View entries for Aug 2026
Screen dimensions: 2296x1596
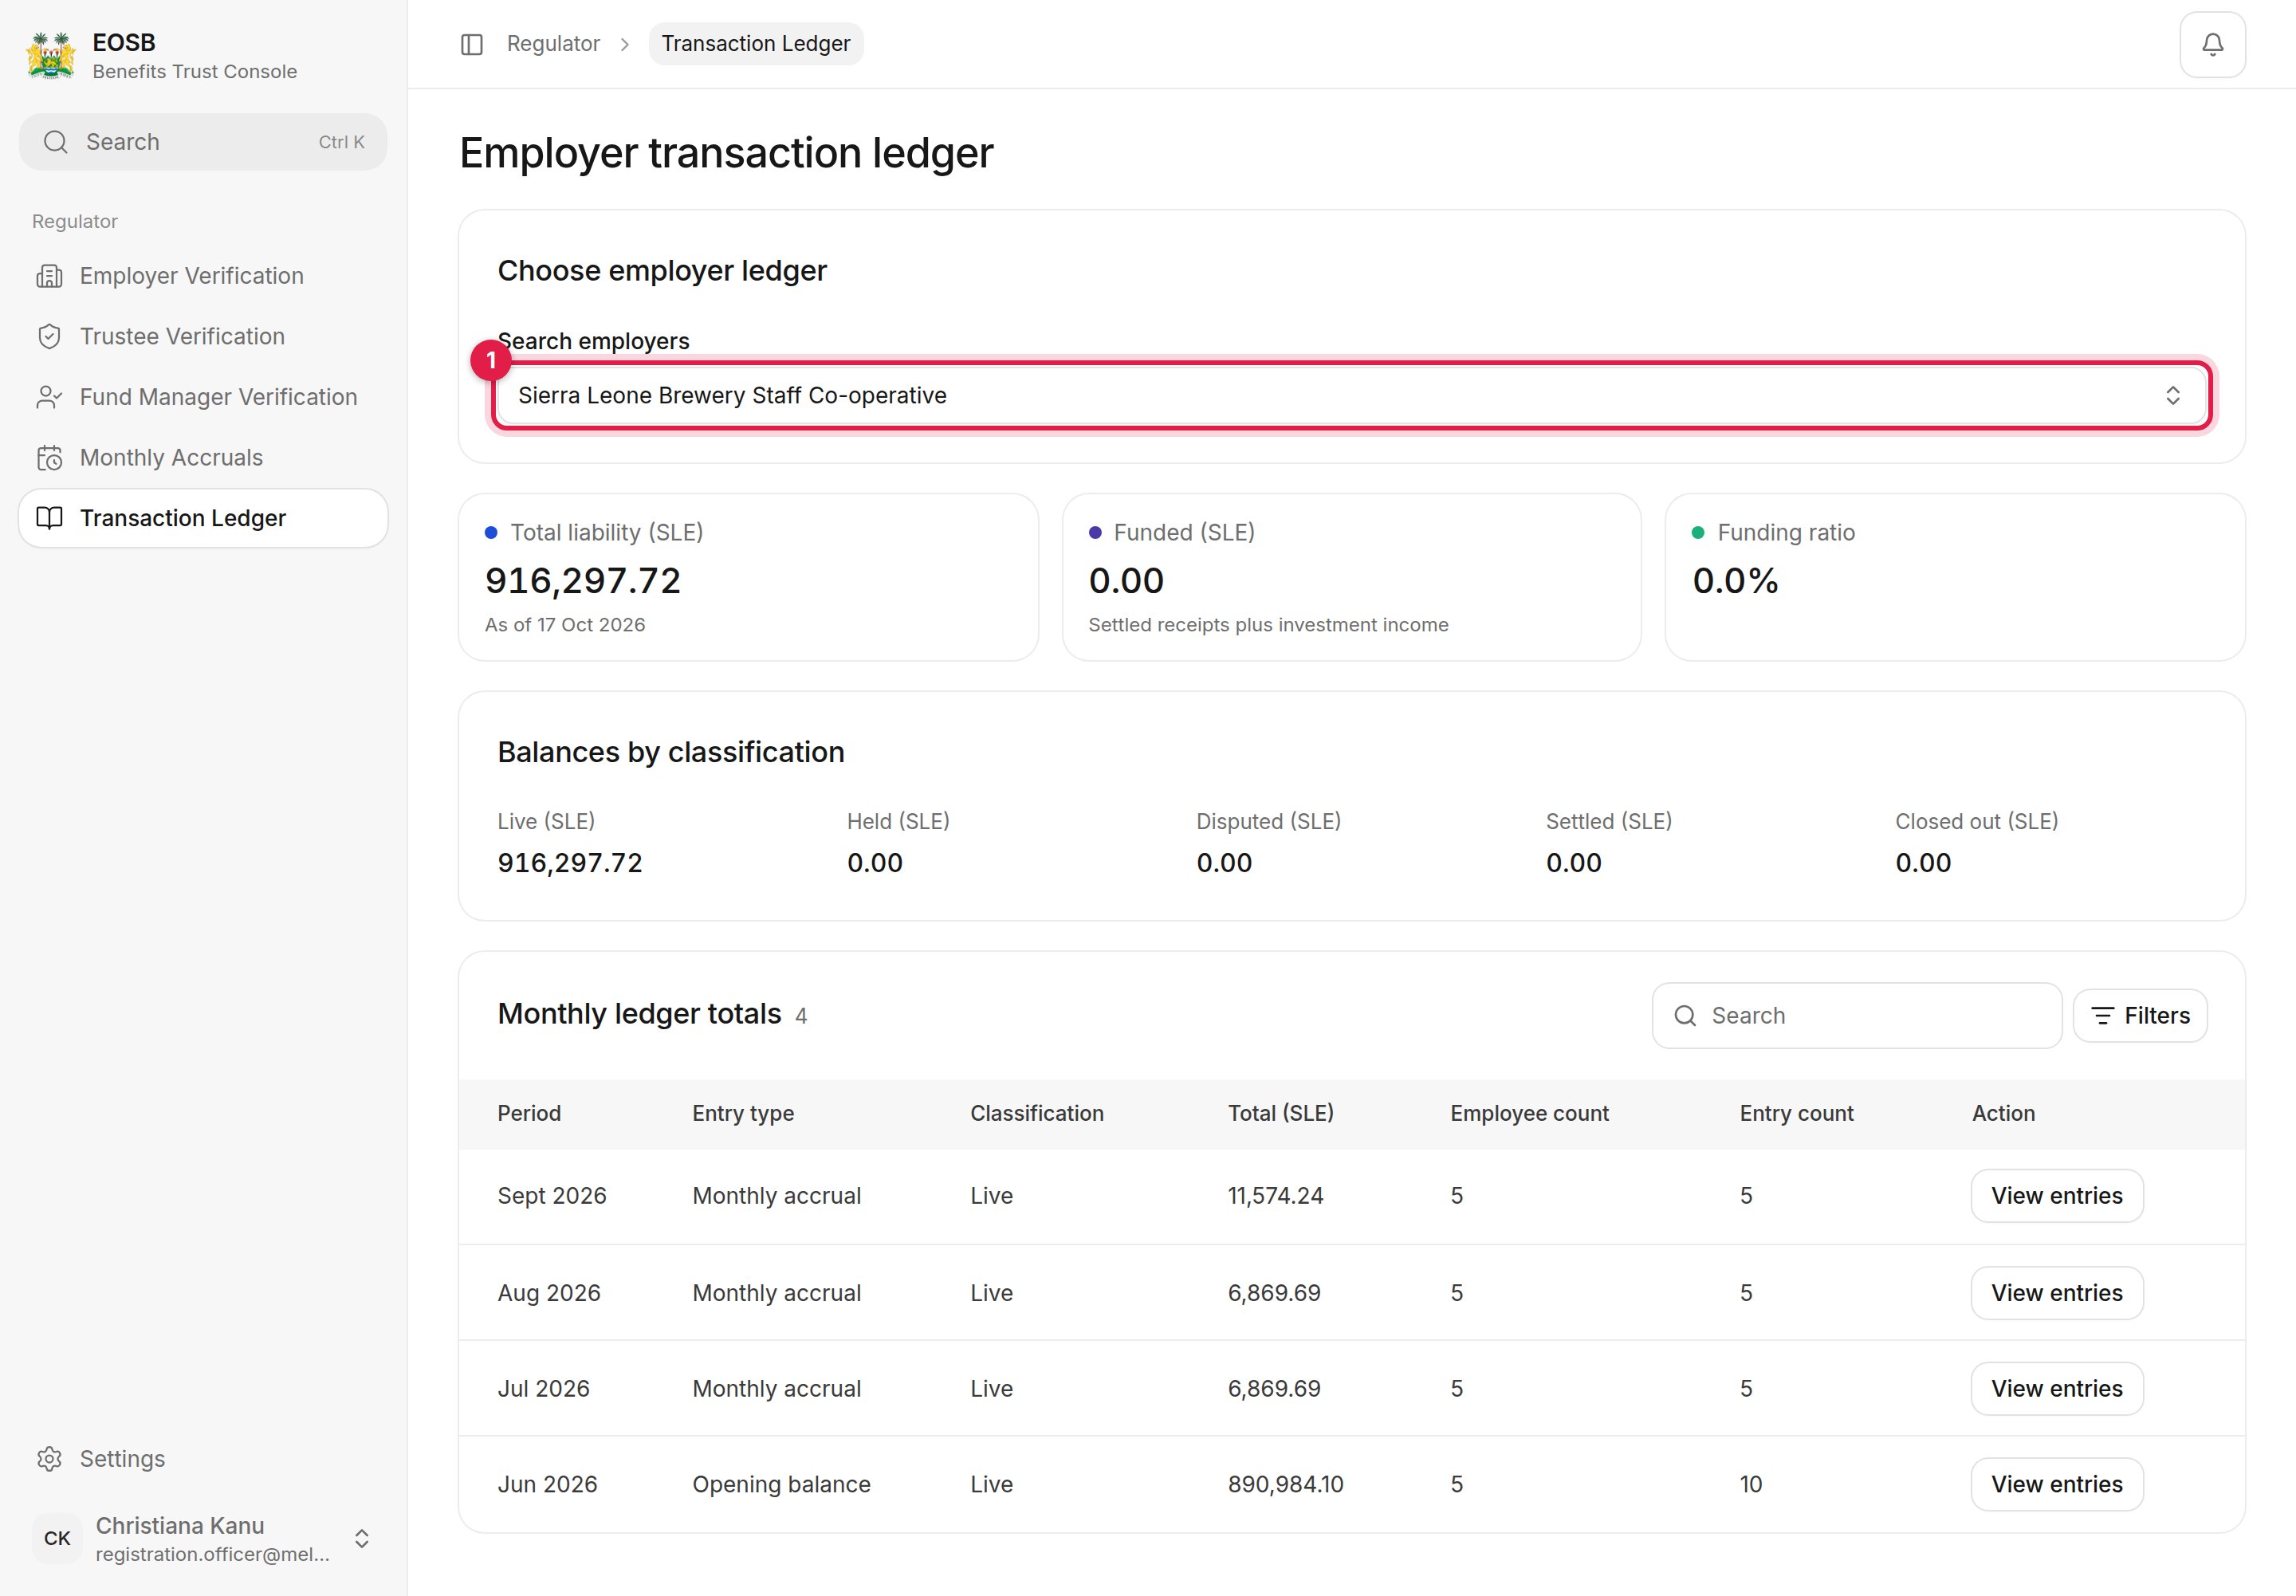2056,1293
